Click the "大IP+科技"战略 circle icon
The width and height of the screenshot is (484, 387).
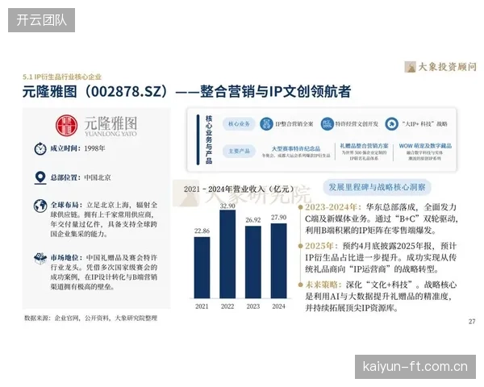coord(392,123)
